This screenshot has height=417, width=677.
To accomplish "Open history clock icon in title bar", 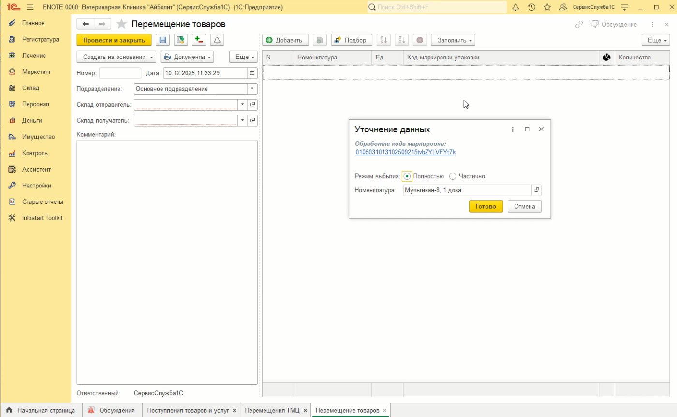I will coord(531,7).
